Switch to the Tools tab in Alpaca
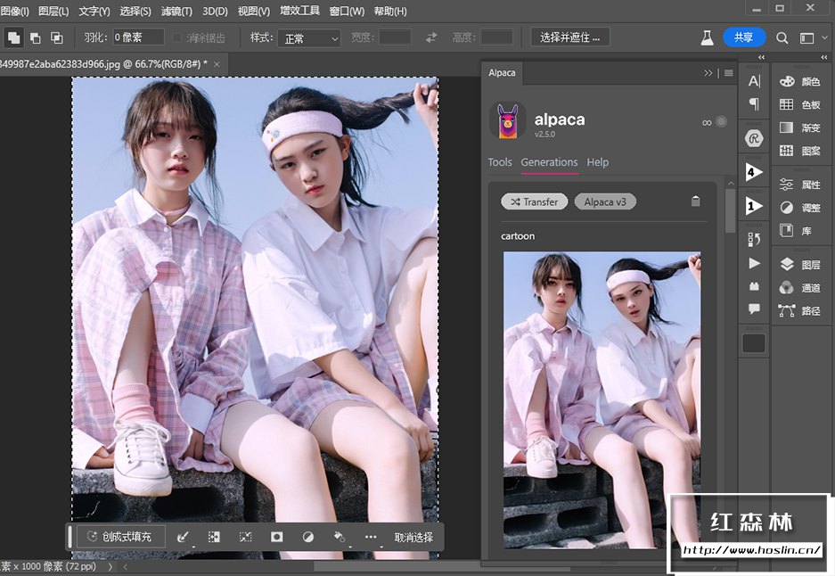This screenshot has height=576, width=835. [x=500, y=162]
